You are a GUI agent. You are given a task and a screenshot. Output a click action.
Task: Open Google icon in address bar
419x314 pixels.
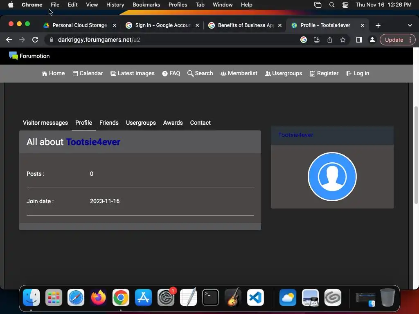pyautogui.click(x=303, y=40)
